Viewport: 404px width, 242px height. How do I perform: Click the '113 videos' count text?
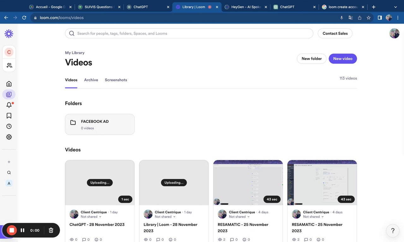pos(348,78)
